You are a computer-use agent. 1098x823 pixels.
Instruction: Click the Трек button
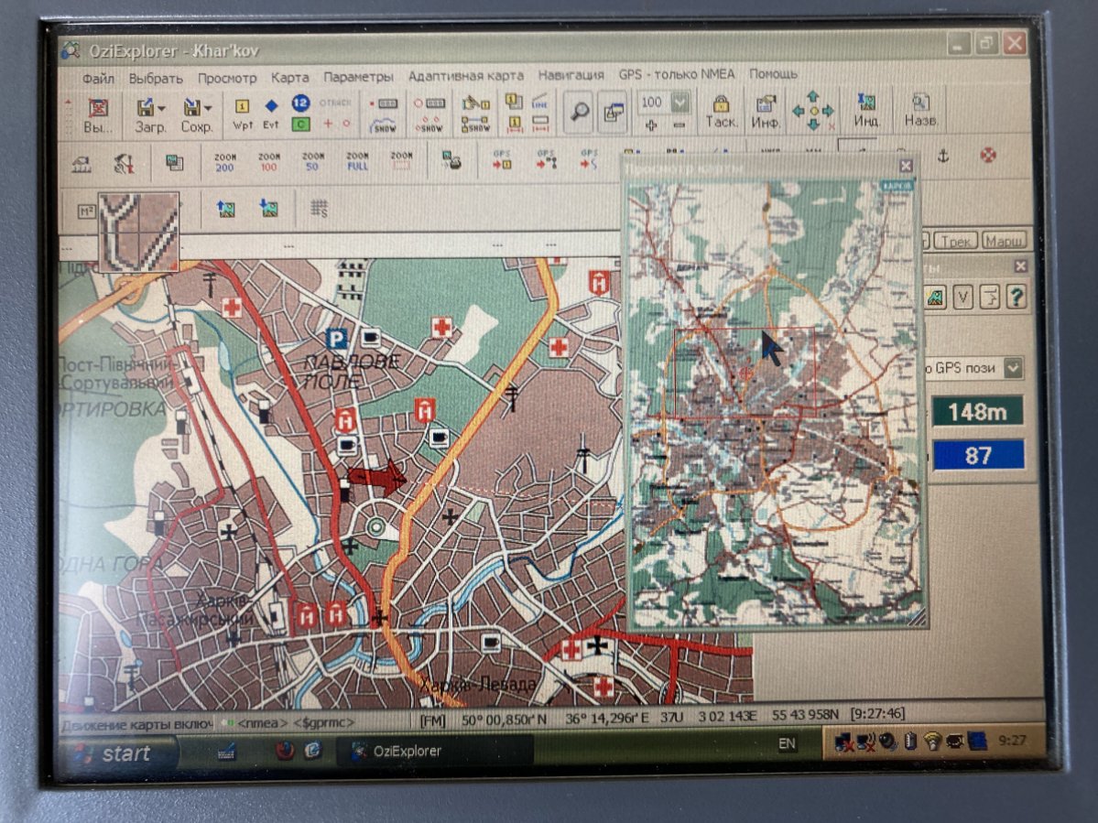coord(955,241)
